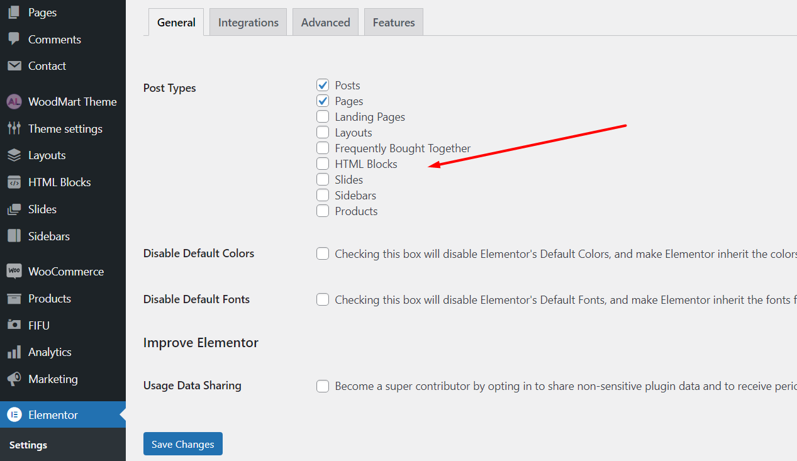Go to Comments in the sidebar

click(x=63, y=39)
